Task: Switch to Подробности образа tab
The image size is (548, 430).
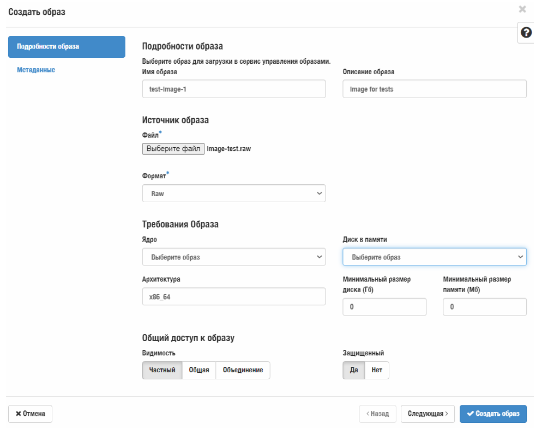Action: tap(67, 47)
